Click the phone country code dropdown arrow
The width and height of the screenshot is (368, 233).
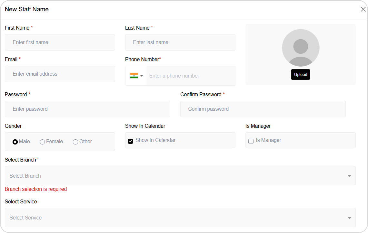point(142,76)
